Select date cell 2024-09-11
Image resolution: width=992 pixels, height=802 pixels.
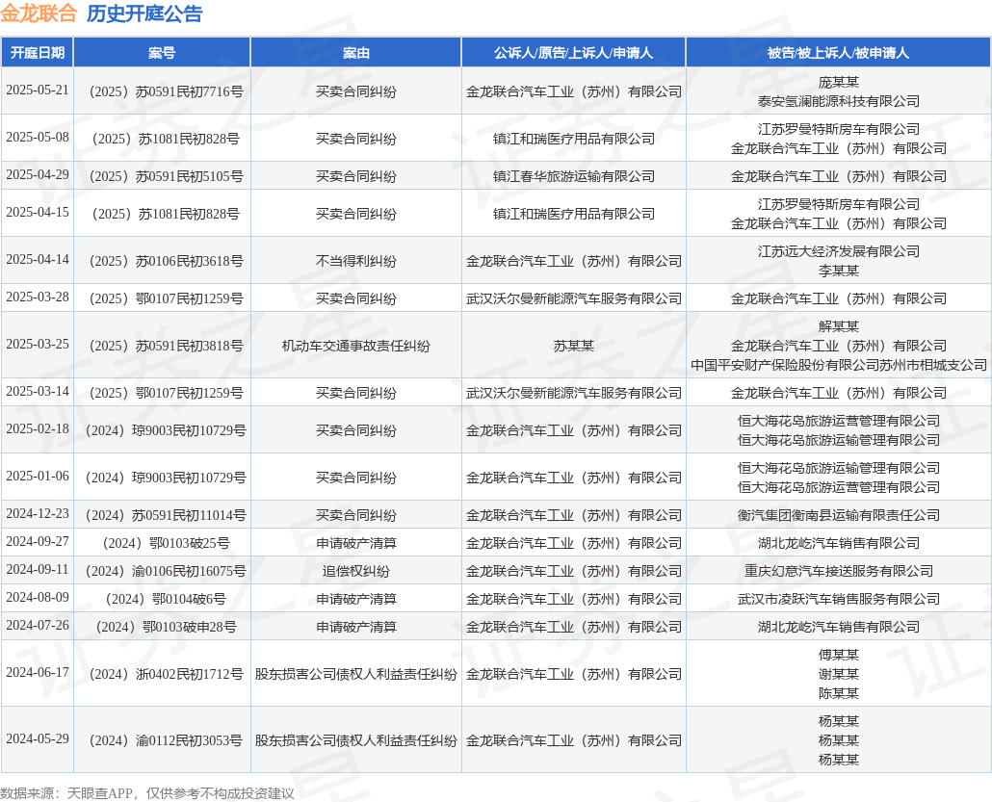pos(38,569)
